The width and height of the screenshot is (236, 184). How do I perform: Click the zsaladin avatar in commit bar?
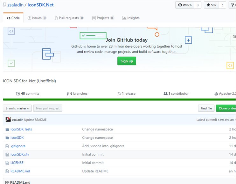8,119
